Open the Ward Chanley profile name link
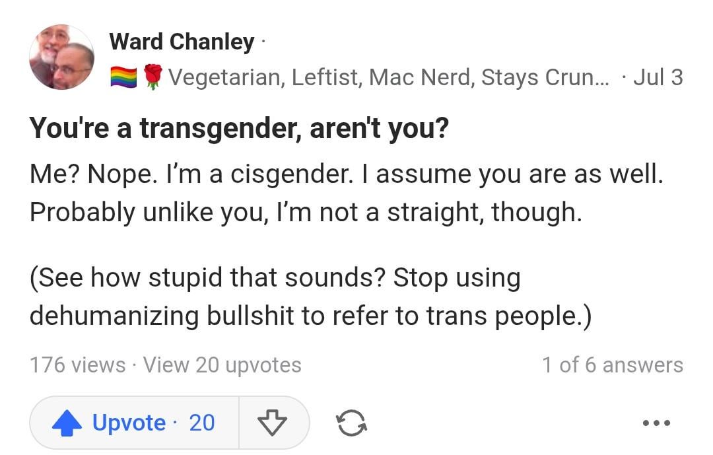713x455 pixels. click(x=182, y=42)
